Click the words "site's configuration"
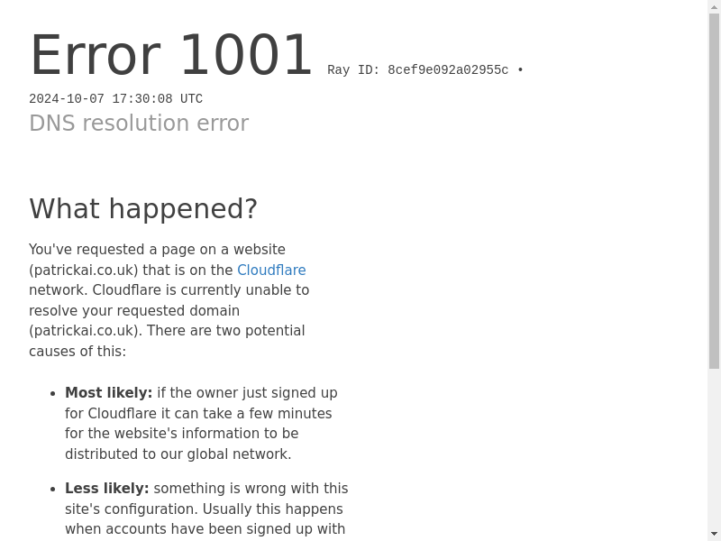This screenshot has width=721, height=541. tap(131, 509)
